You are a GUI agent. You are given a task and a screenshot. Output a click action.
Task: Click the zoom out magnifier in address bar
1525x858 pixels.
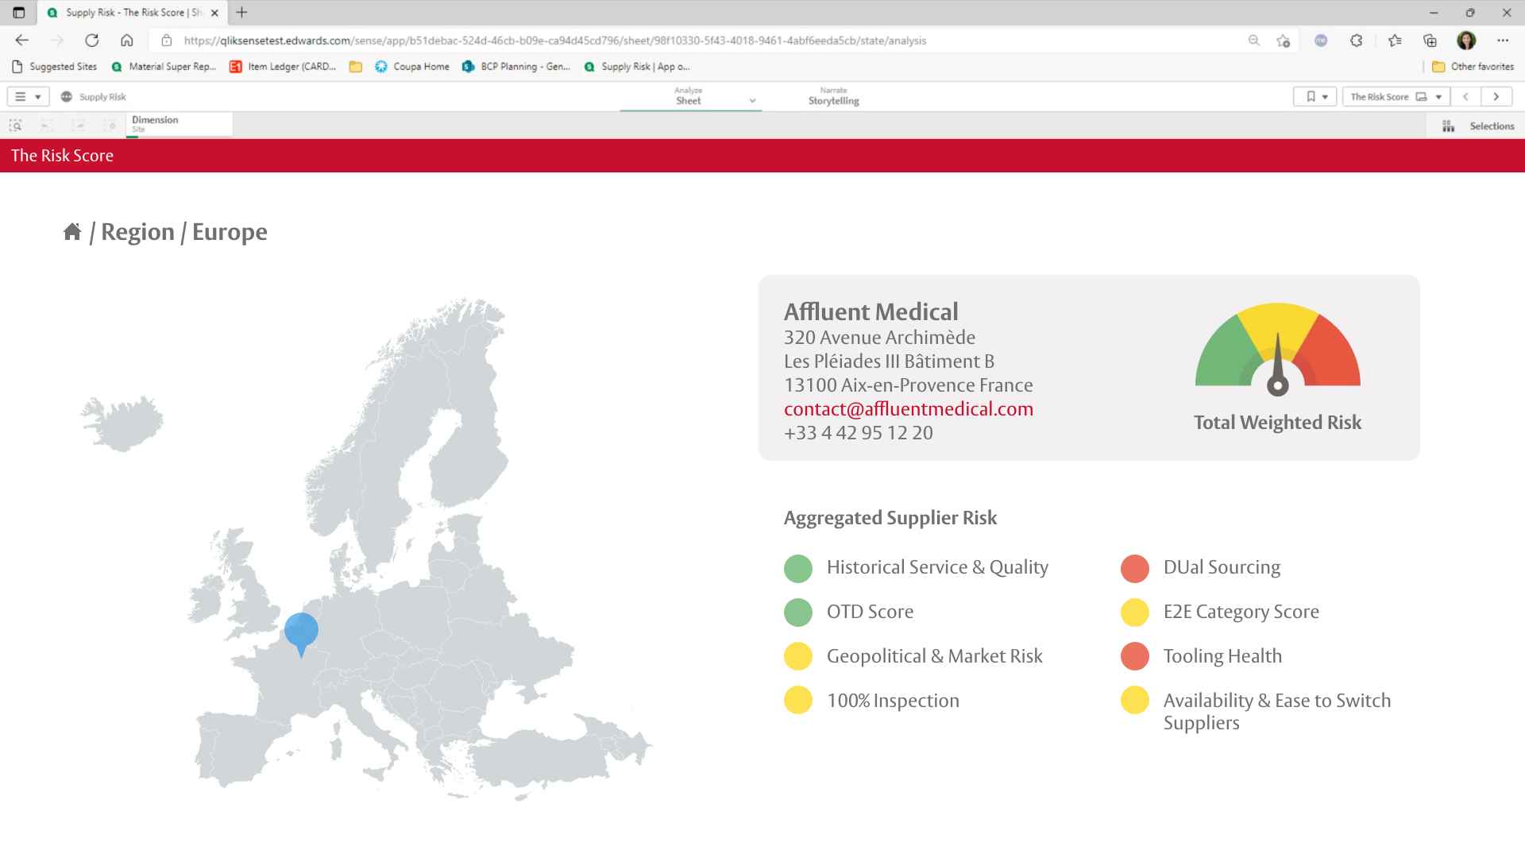1254,41
